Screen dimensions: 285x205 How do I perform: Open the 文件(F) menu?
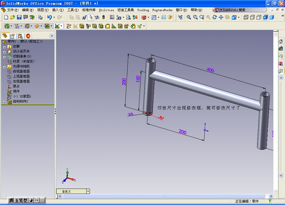(x=13, y=10)
